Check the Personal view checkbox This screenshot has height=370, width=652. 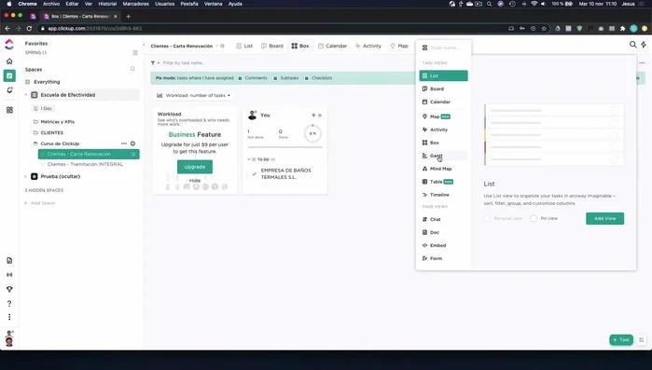(x=487, y=218)
